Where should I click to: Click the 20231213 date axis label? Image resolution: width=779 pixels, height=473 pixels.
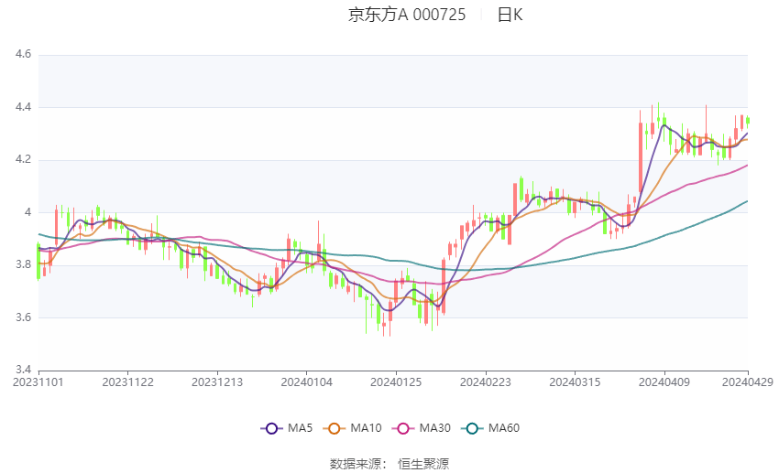(217, 382)
